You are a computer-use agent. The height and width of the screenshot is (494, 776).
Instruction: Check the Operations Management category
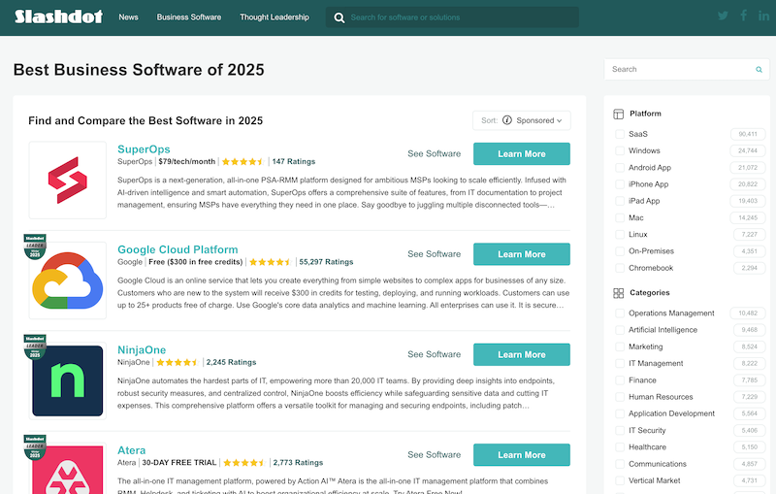click(619, 313)
